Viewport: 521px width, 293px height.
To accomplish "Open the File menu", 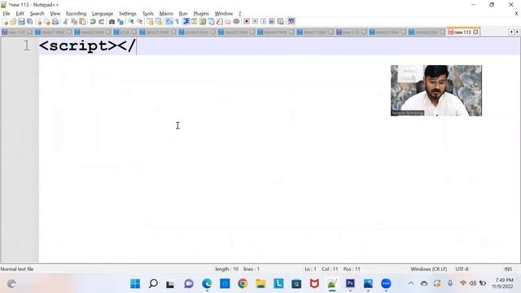I will tap(7, 14).
